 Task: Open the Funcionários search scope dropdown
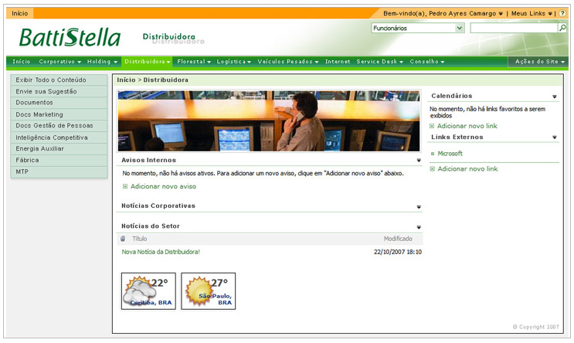tap(460, 28)
